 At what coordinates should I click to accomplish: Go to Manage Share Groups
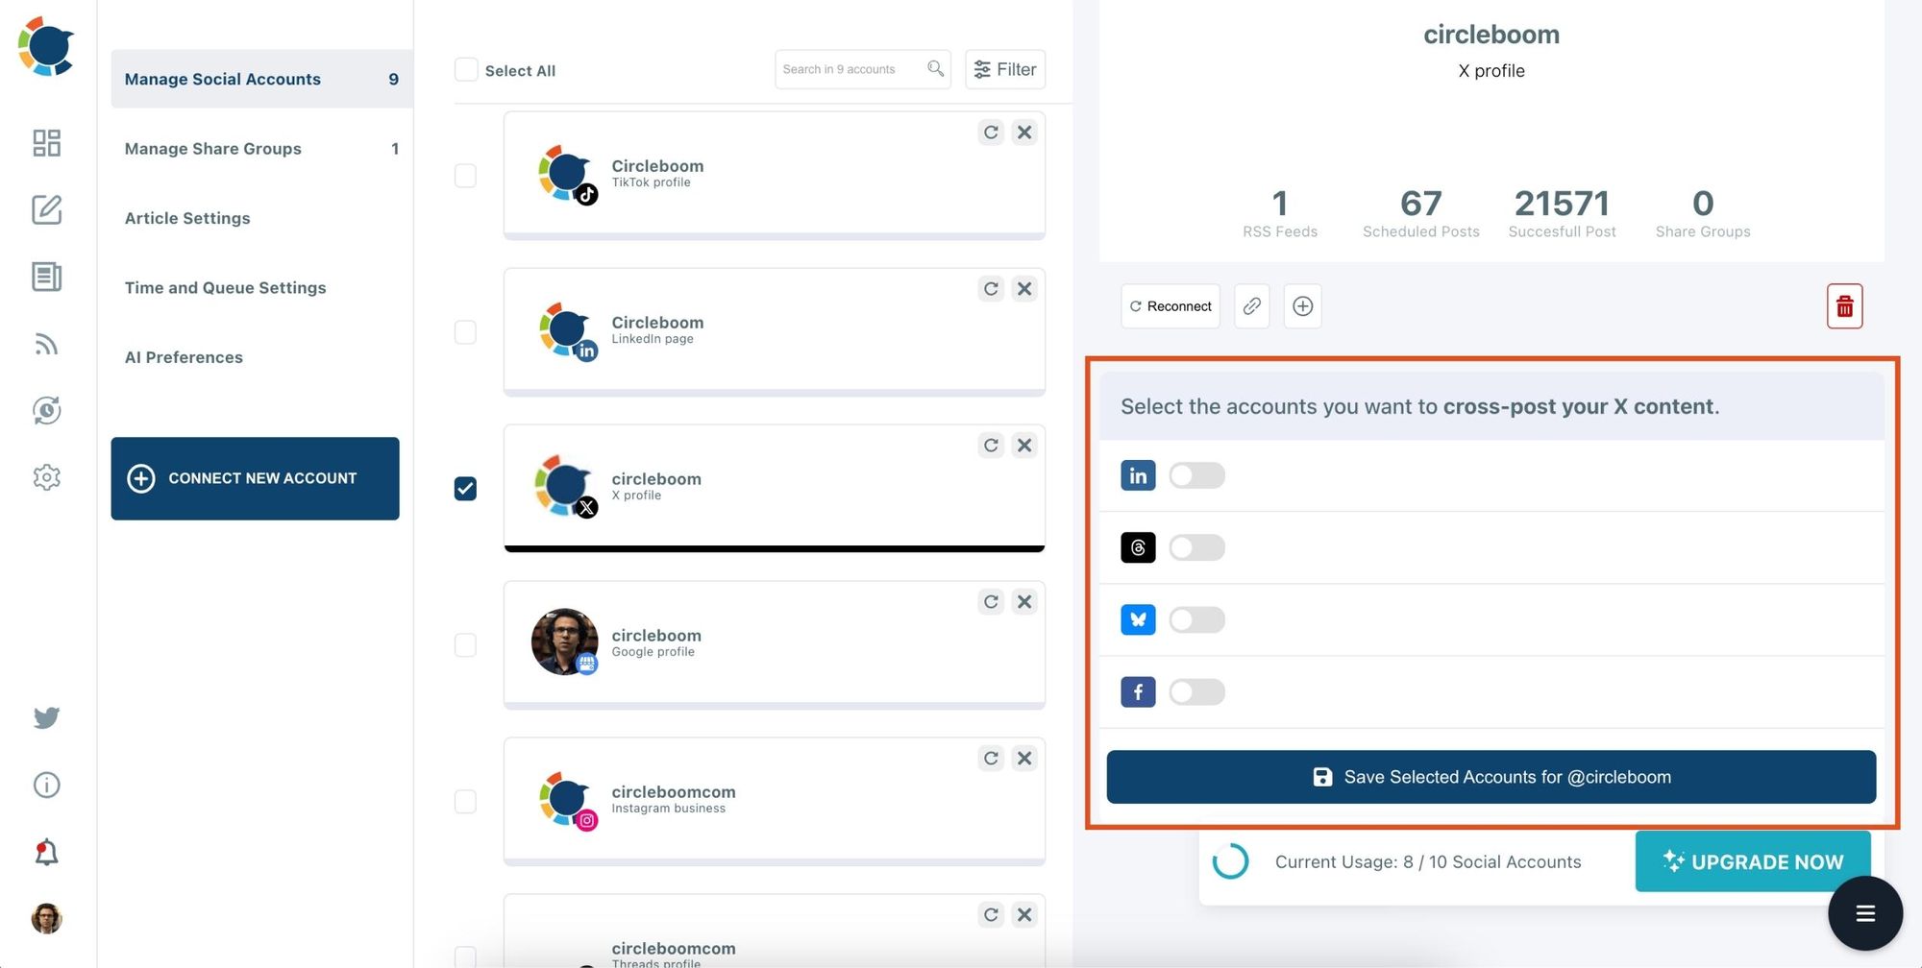point(212,149)
